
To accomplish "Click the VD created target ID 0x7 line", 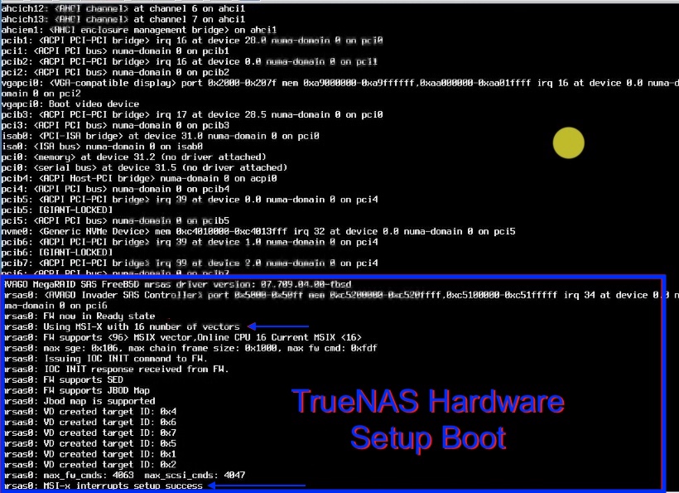I will click(90, 433).
